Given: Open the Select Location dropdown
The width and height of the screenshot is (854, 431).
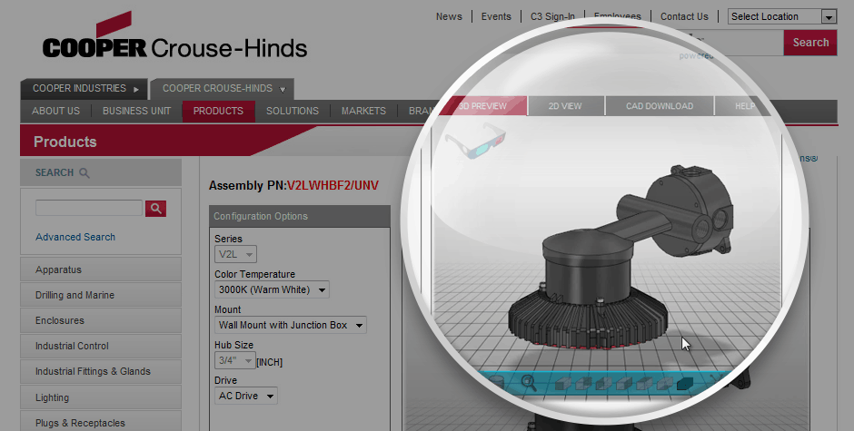Looking at the screenshot, I should tap(781, 16).
